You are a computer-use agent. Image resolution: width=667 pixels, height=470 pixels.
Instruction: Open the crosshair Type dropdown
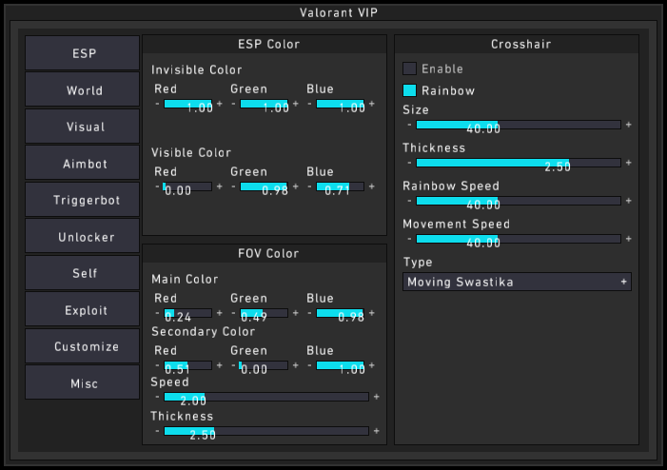pos(517,282)
